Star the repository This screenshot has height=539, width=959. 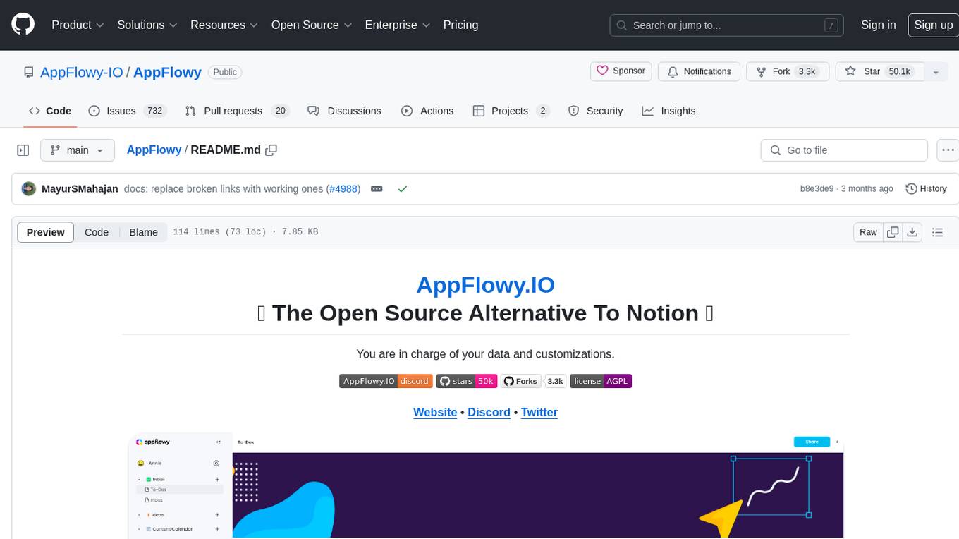click(x=880, y=71)
